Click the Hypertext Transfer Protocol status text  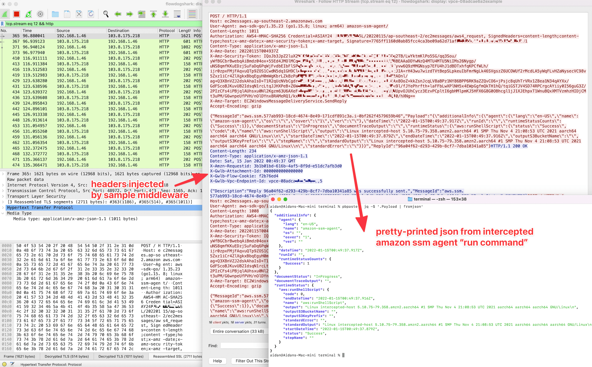point(51,364)
